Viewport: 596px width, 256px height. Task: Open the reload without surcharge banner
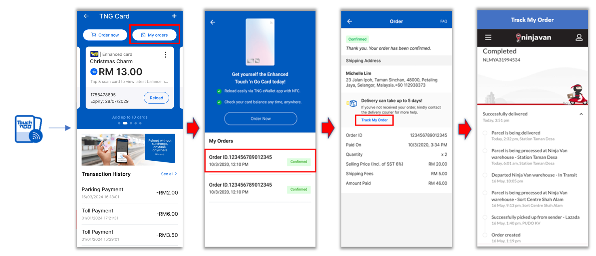tap(128, 149)
